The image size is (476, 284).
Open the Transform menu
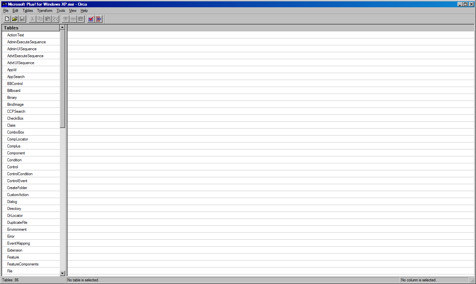[45, 11]
